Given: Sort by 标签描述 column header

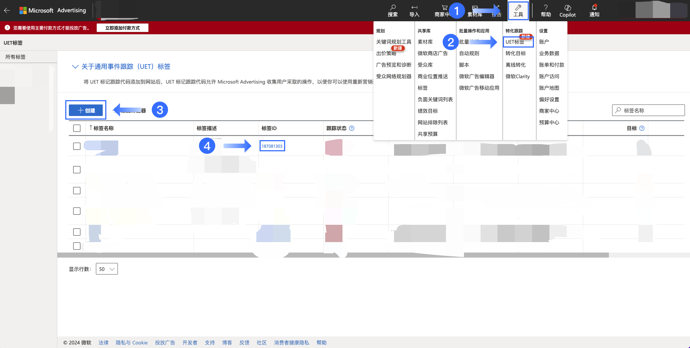Looking at the screenshot, I should [207, 128].
